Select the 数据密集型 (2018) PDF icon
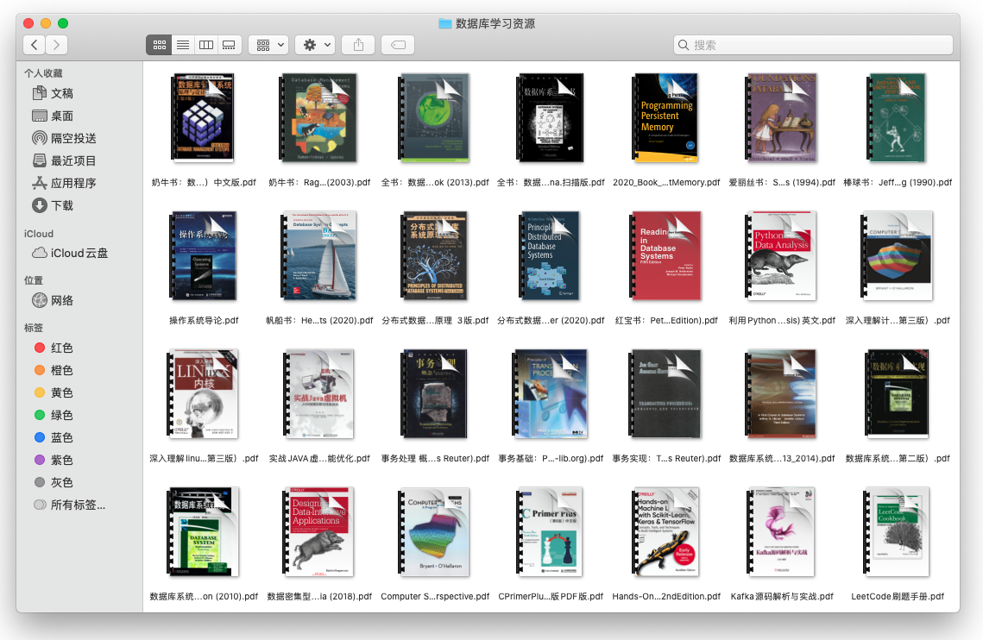Image resolution: width=983 pixels, height=640 pixels. 319,531
